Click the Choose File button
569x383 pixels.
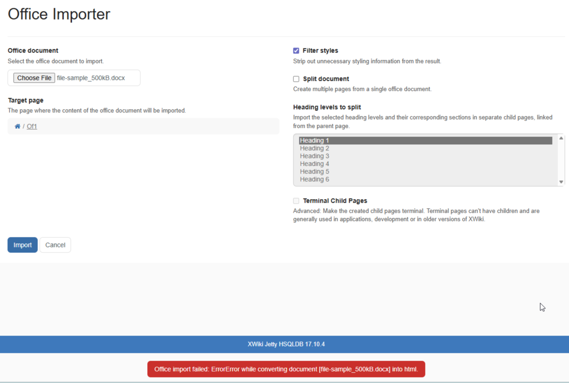(34, 78)
